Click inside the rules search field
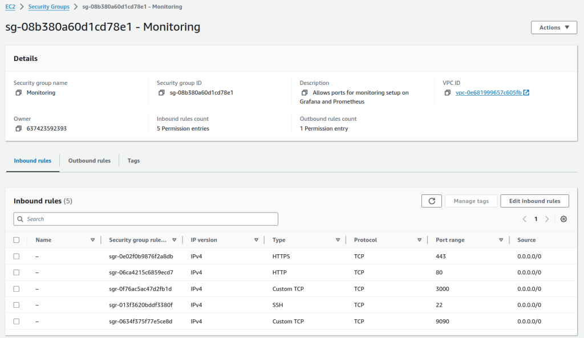Image resolution: width=584 pixels, height=338 pixels. coord(145,219)
